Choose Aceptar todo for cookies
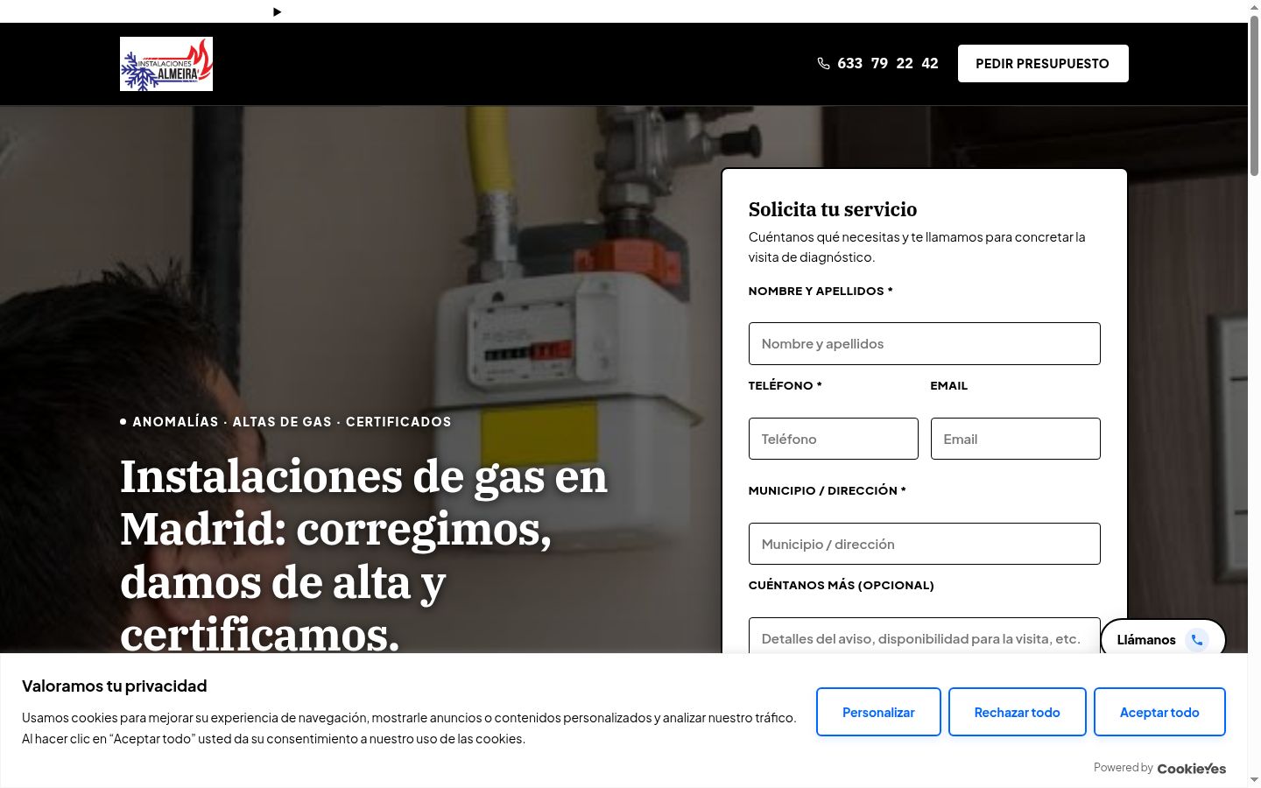 [x=1159, y=712]
